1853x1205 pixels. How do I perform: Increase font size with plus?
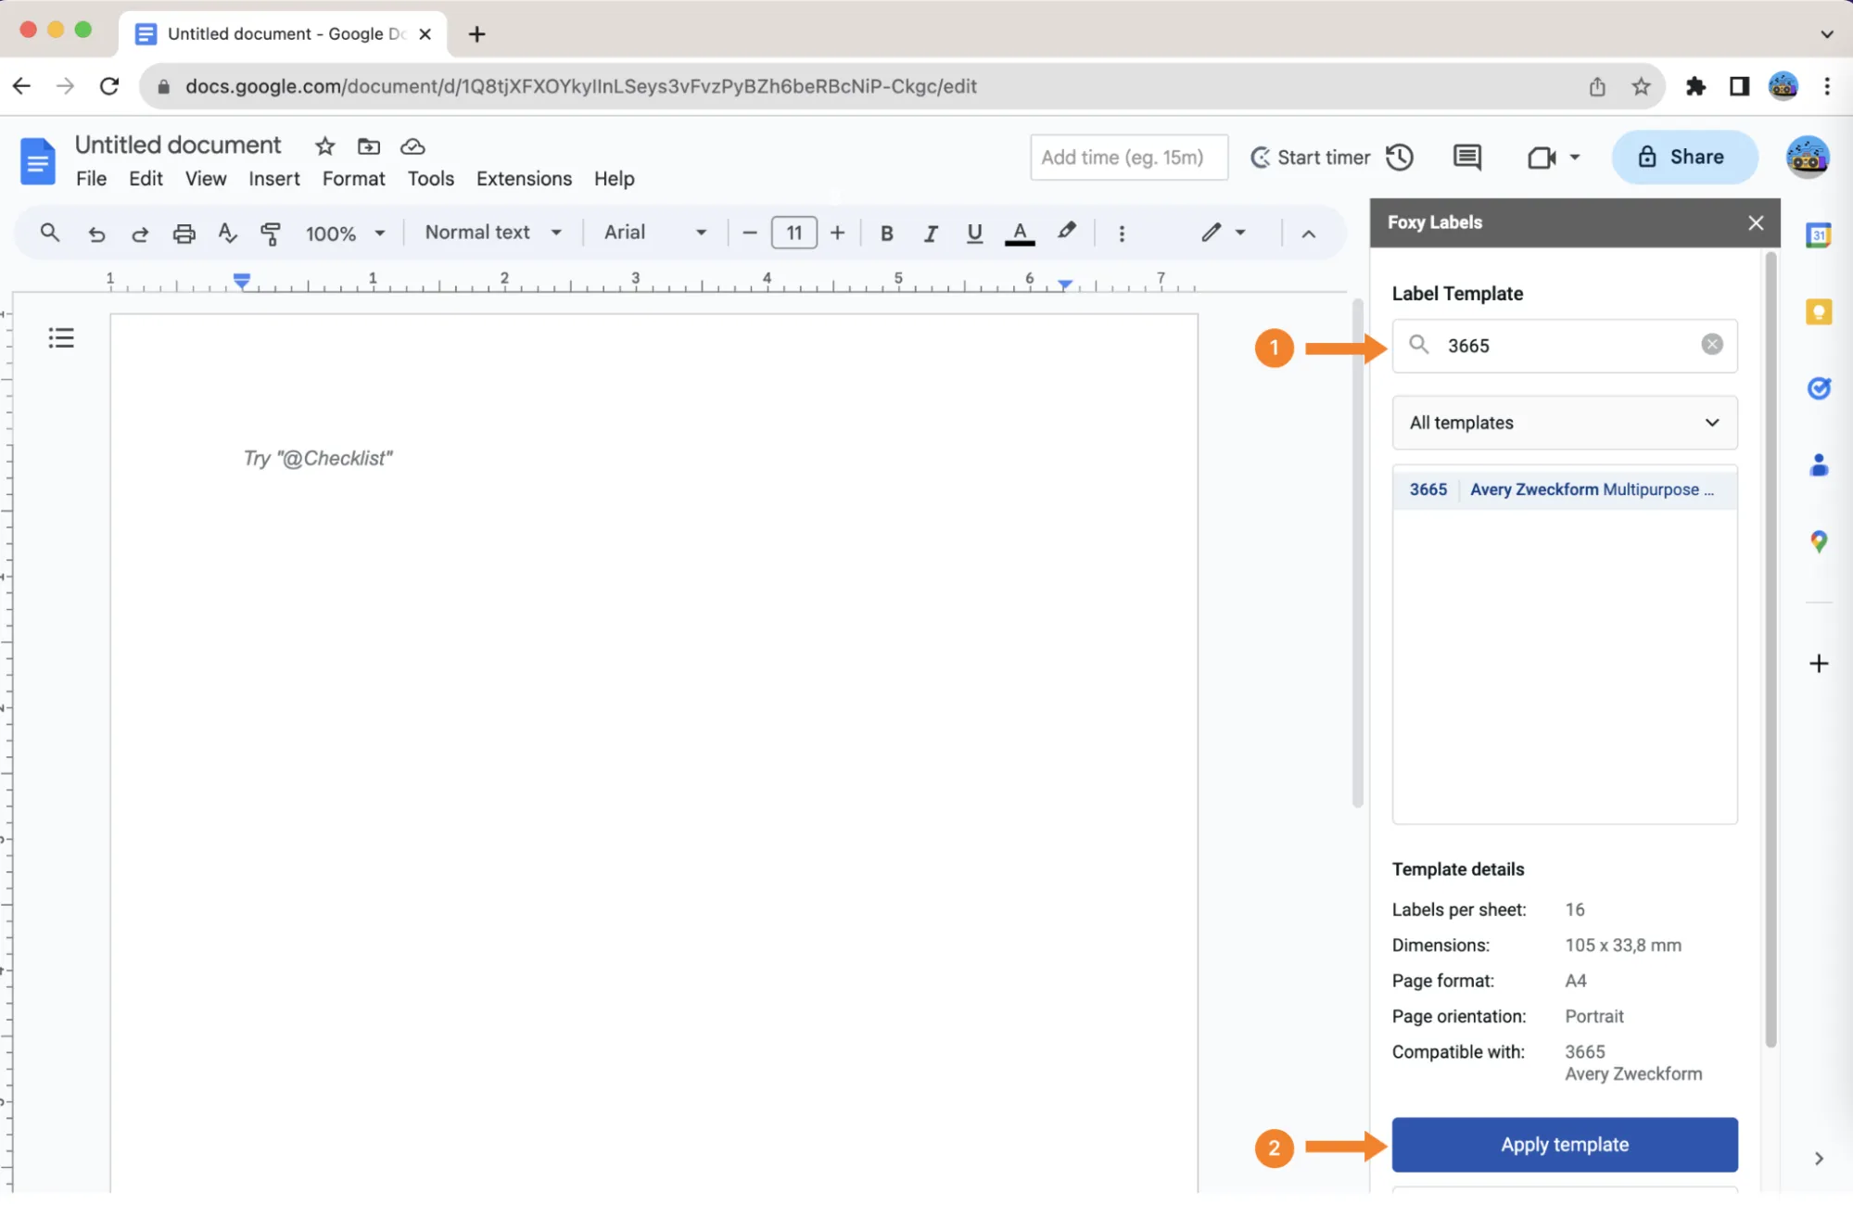coord(837,233)
